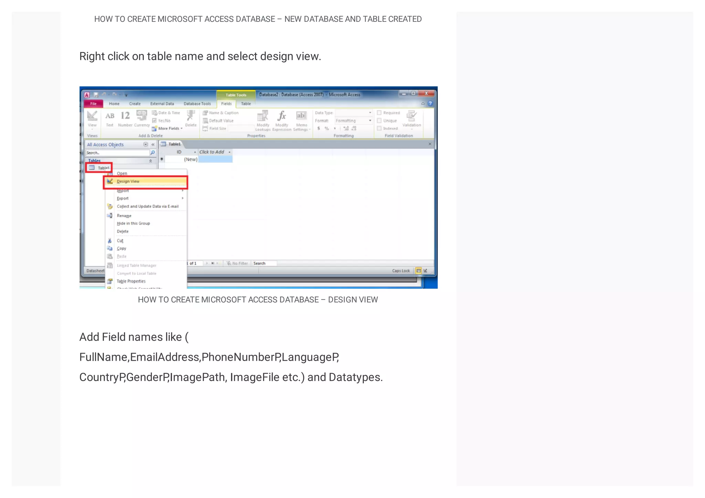Click the Save icon in Quick Access Toolbar
Screen dimensions: 705x498
pyautogui.click(x=96, y=95)
